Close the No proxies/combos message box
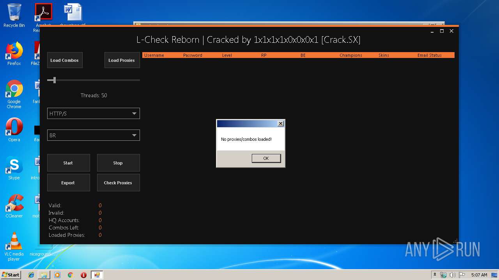 [280, 123]
